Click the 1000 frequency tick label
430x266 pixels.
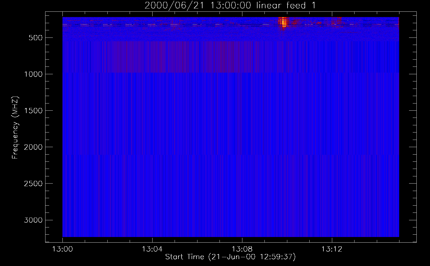33,74
